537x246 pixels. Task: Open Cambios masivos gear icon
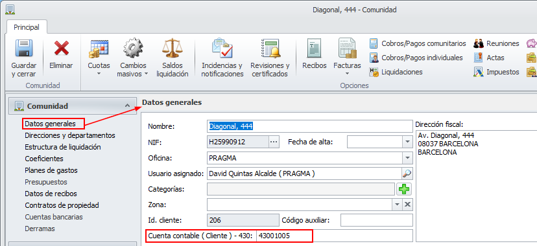tap(132, 48)
